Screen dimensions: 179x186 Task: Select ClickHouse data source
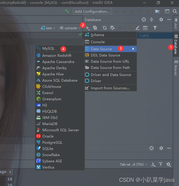[60, 86]
